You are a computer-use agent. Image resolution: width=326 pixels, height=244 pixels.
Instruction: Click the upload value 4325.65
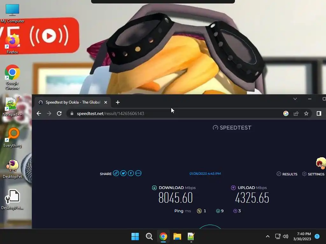(x=252, y=198)
